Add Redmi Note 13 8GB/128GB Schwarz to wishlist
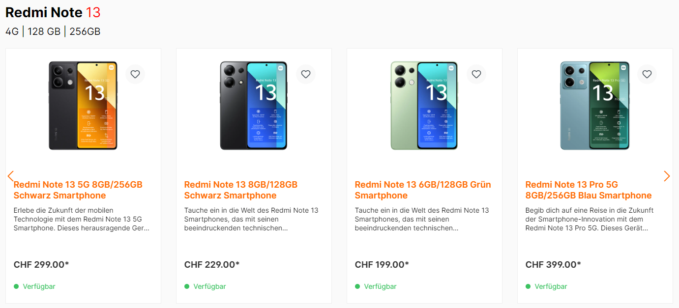 tap(306, 74)
